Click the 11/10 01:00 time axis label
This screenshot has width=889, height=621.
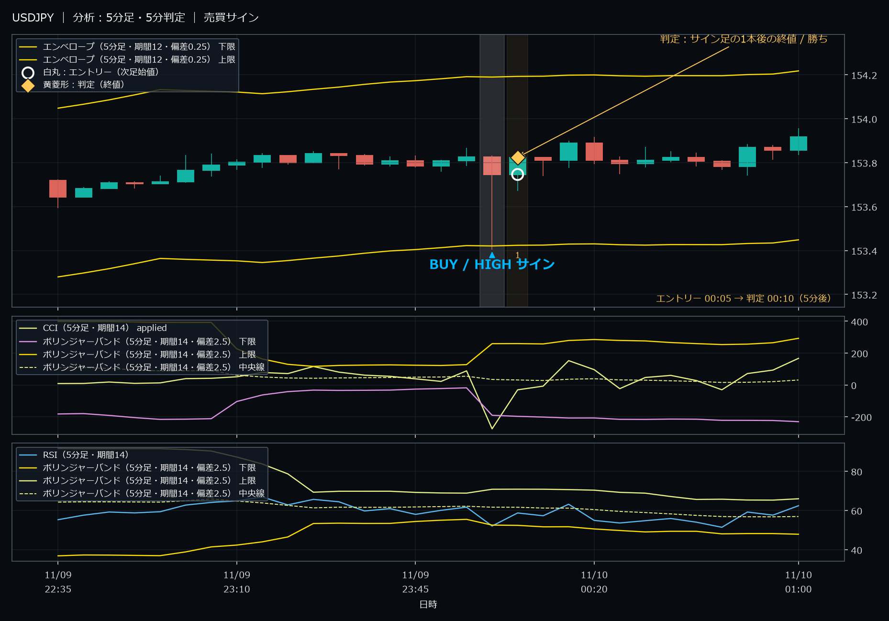click(x=798, y=582)
